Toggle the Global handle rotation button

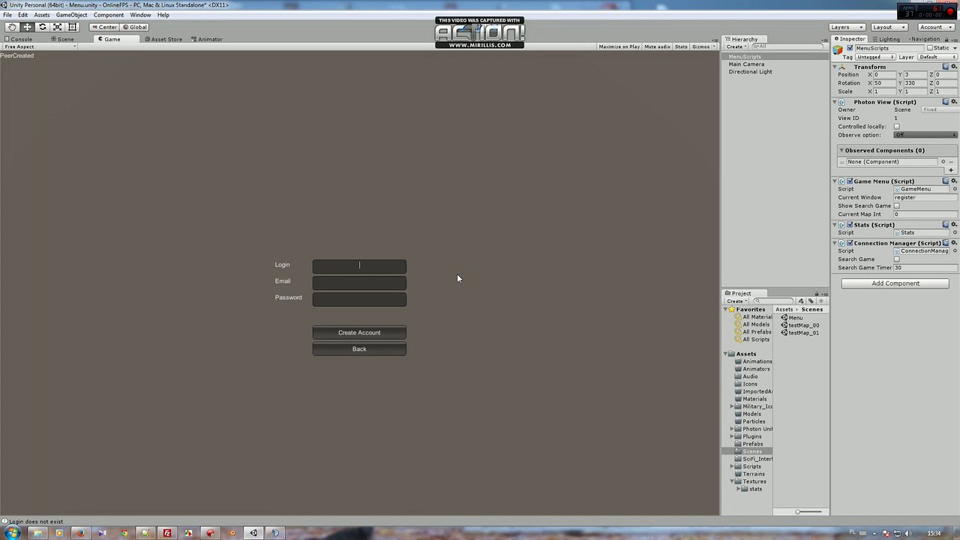point(135,27)
